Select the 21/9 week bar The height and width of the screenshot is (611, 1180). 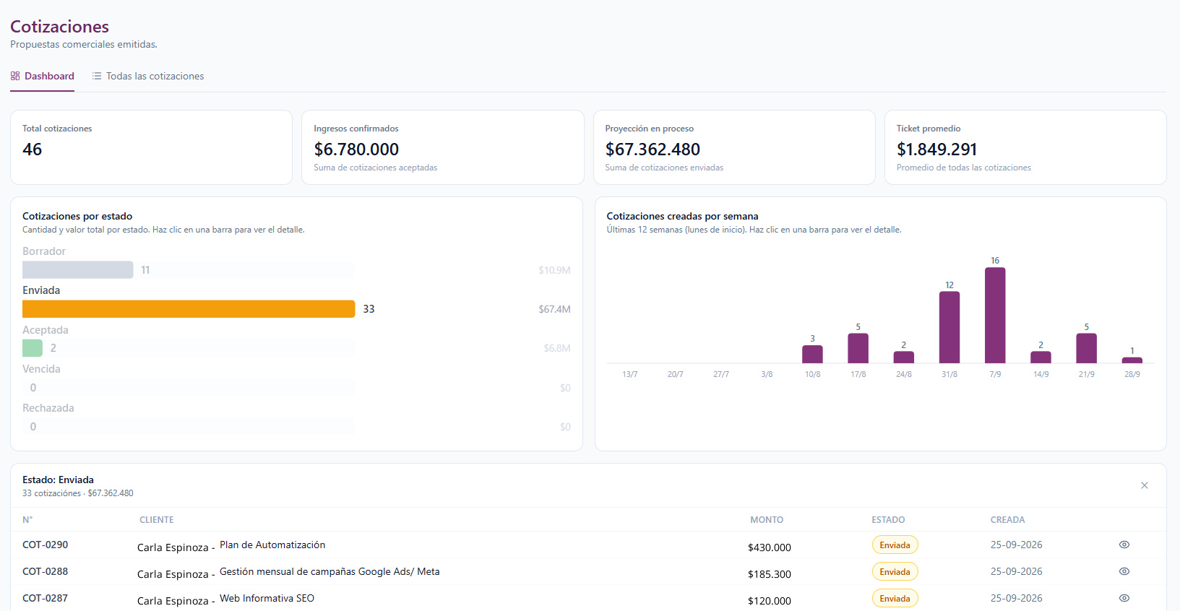(1087, 348)
